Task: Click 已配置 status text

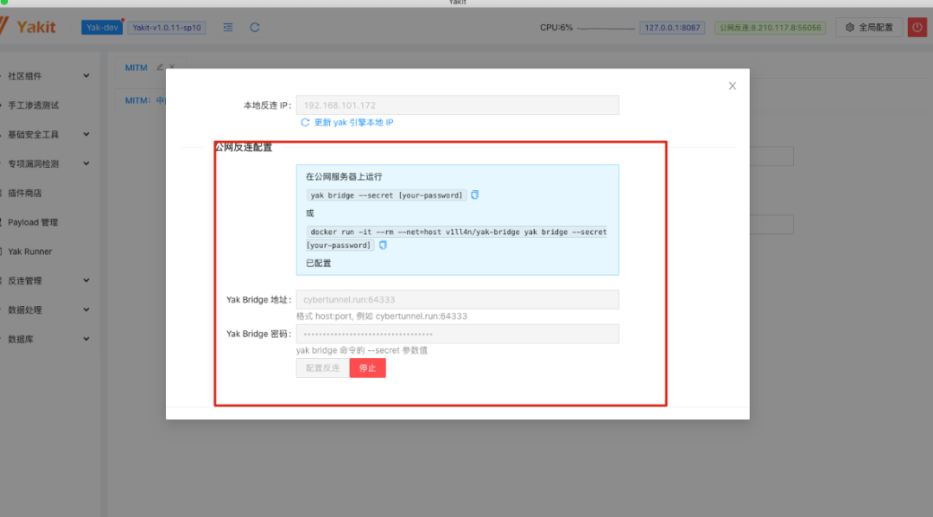Action: [x=318, y=264]
